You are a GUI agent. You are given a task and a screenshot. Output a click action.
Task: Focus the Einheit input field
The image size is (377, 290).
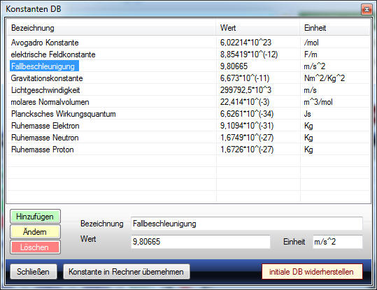(338, 242)
